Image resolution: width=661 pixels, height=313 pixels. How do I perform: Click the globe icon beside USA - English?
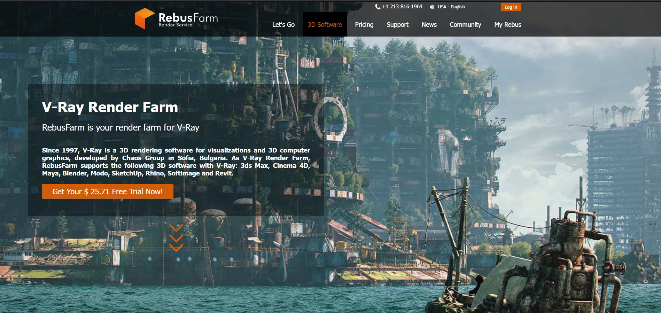click(x=432, y=7)
